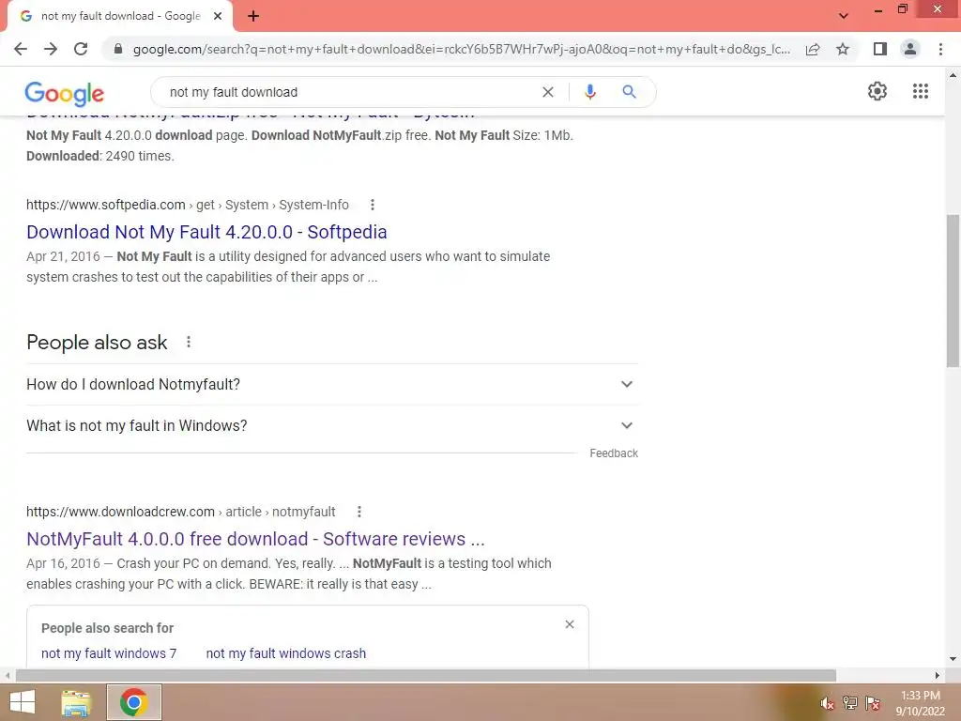View site information padlock icon
Viewport: 961px width, 721px height.
tap(118, 49)
